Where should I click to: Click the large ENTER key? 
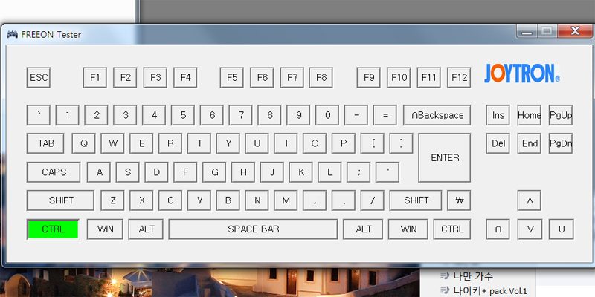pos(445,157)
